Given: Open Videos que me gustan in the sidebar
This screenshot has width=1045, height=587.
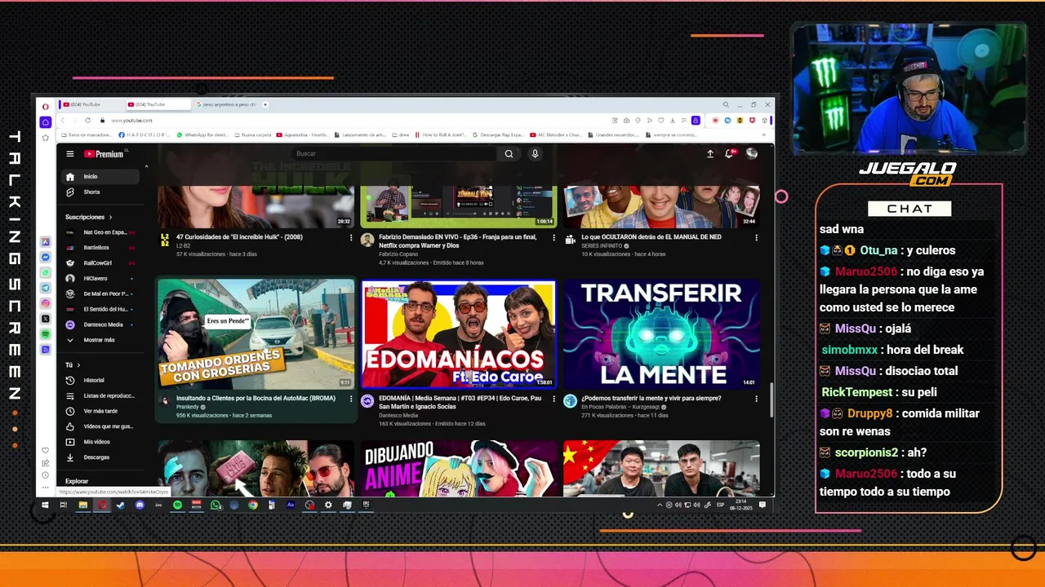Looking at the screenshot, I should pos(101,426).
